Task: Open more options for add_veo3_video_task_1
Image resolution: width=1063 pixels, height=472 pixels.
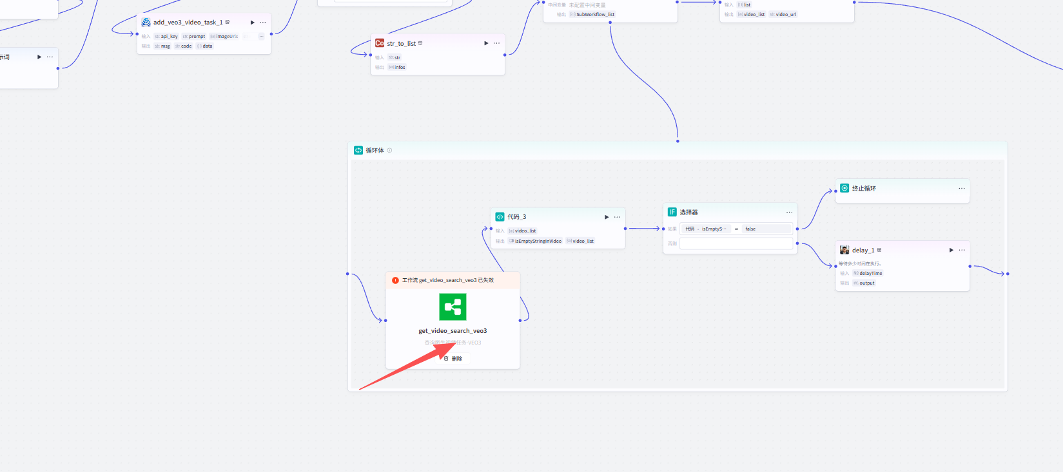Action: click(x=263, y=23)
